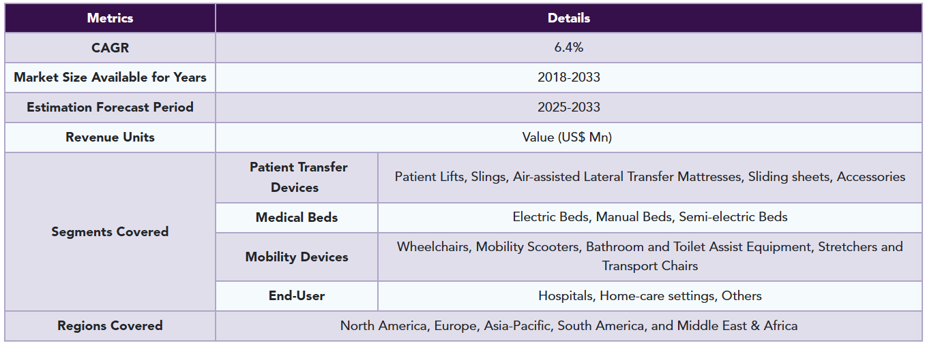The width and height of the screenshot is (925, 343).
Task: Click the Details column header
Action: 569,18
